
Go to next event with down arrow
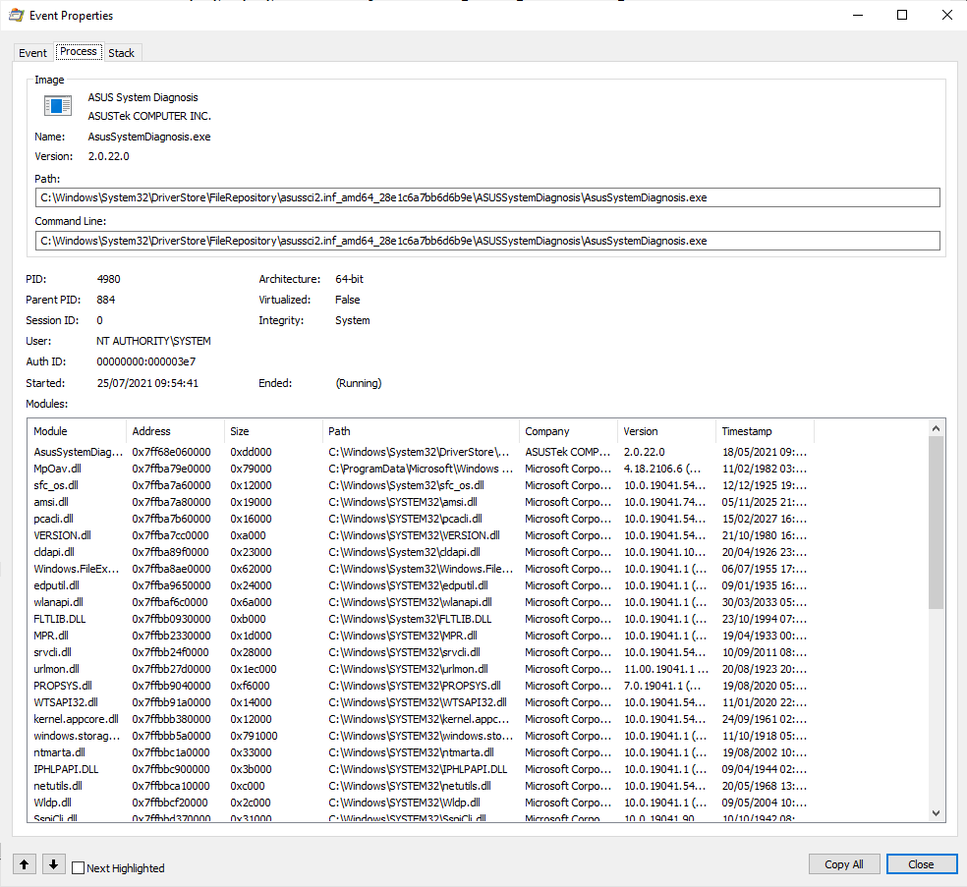(54, 864)
